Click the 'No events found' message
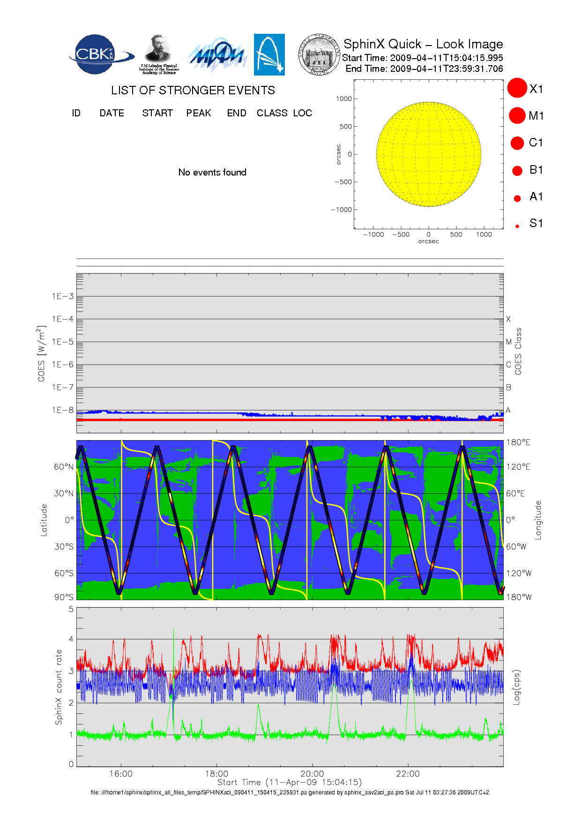Image resolution: width=581 pixels, height=823 pixels. (x=212, y=172)
